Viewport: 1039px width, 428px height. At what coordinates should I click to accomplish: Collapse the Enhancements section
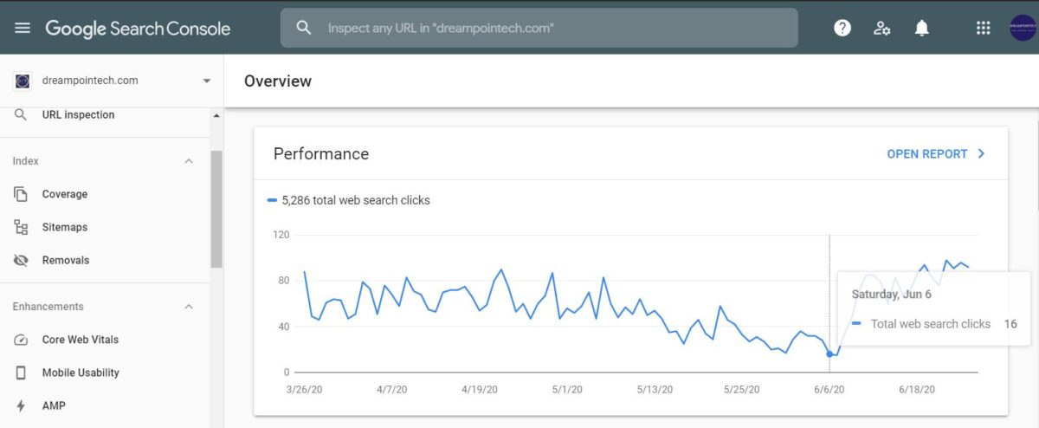(x=189, y=307)
